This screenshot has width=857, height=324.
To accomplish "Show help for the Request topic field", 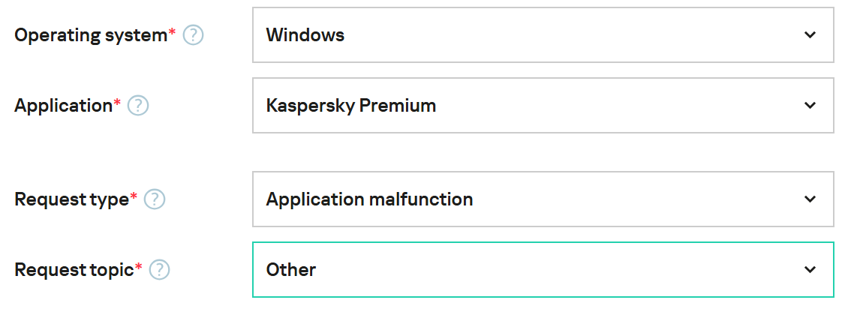I will click(x=159, y=270).
